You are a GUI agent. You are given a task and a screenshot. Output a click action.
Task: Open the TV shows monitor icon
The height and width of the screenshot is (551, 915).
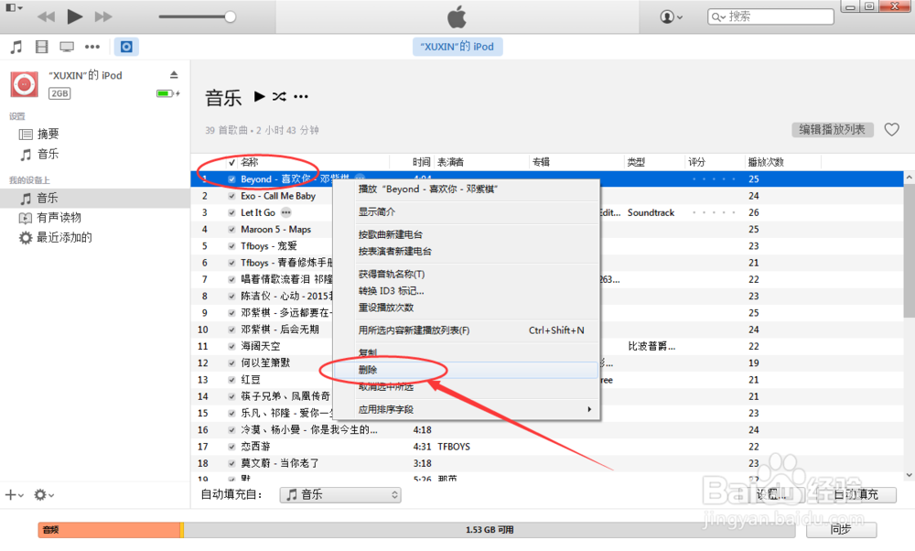click(x=67, y=47)
